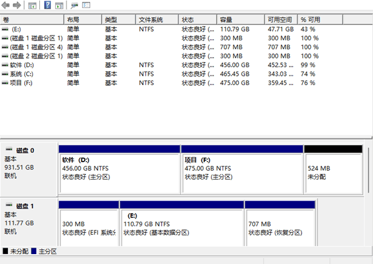
Task: Select the 系统 (C:) row name
Action: 21,74
